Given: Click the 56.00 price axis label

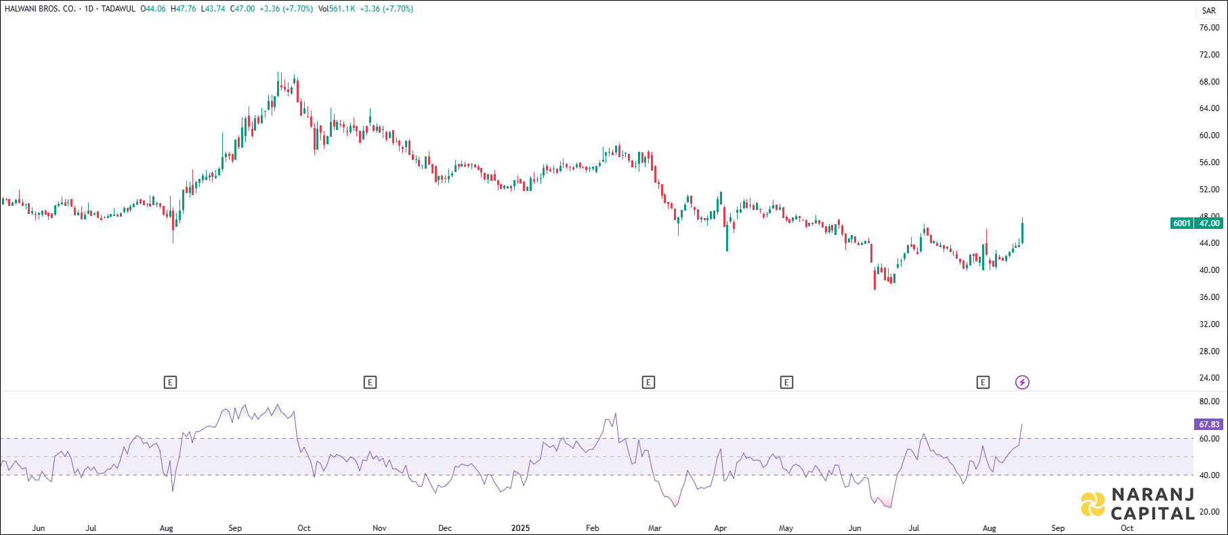Looking at the screenshot, I should [x=1210, y=163].
